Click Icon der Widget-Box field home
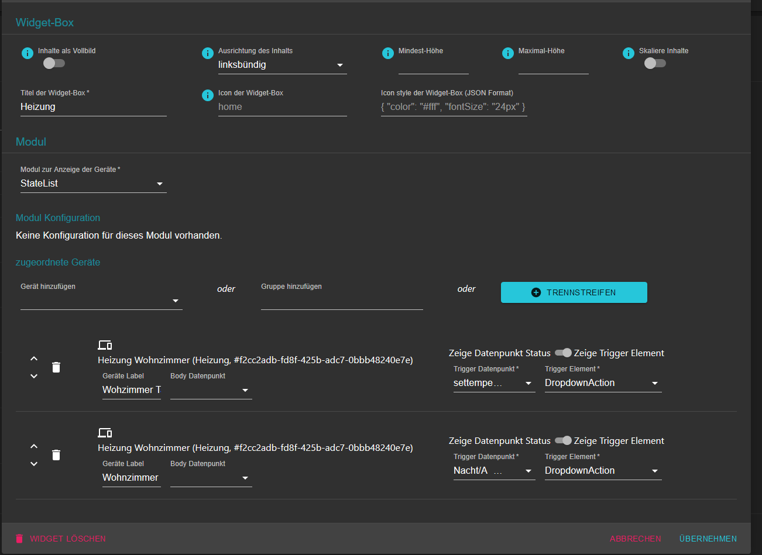This screenshot has height=555, width=762. coord(283,107)
